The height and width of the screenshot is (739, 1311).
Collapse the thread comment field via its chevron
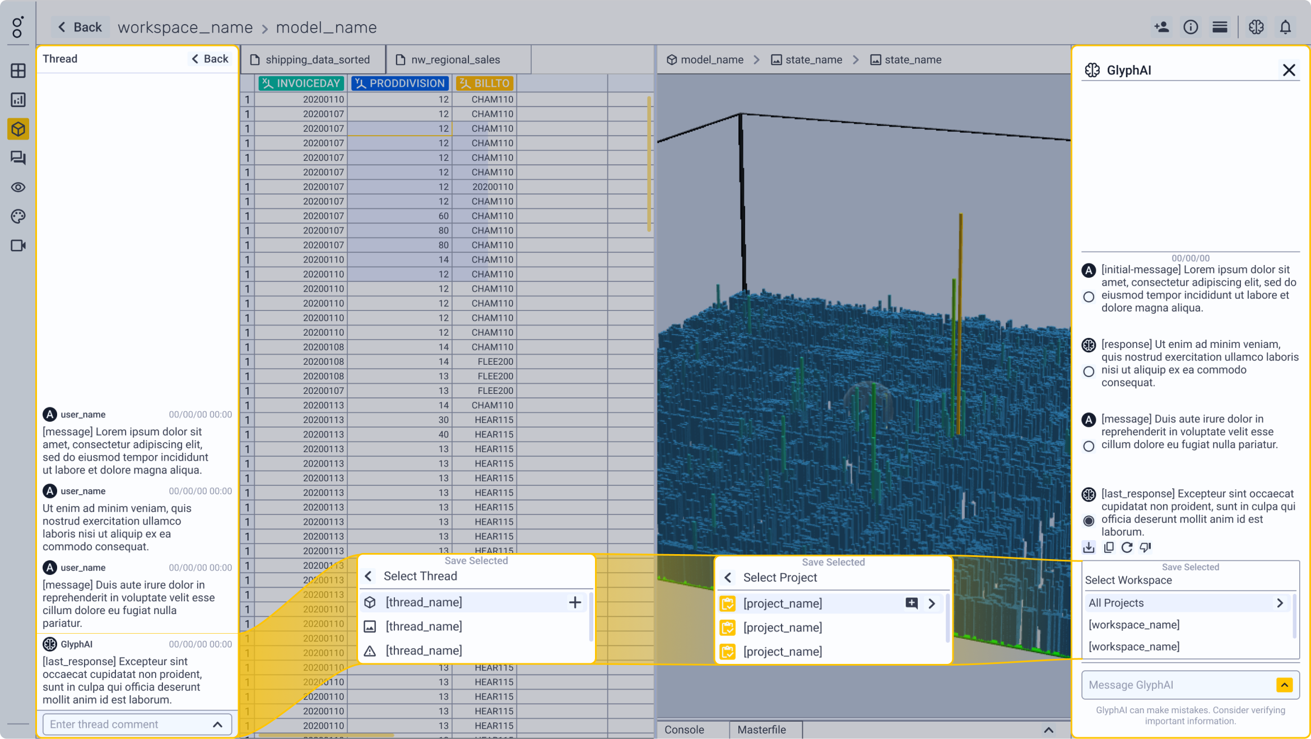click(218, 724)
